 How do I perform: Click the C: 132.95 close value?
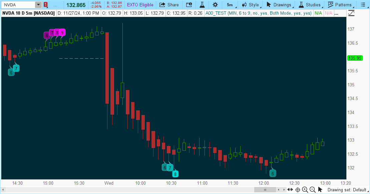[x=176, y=13]
